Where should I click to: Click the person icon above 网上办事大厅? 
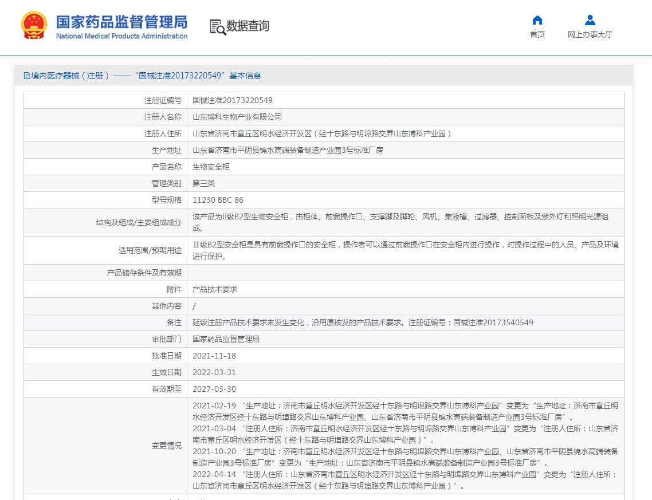pyautogui.click(x=590, y=20)
